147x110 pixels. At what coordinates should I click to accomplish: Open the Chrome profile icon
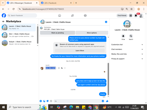click(138, 9)
